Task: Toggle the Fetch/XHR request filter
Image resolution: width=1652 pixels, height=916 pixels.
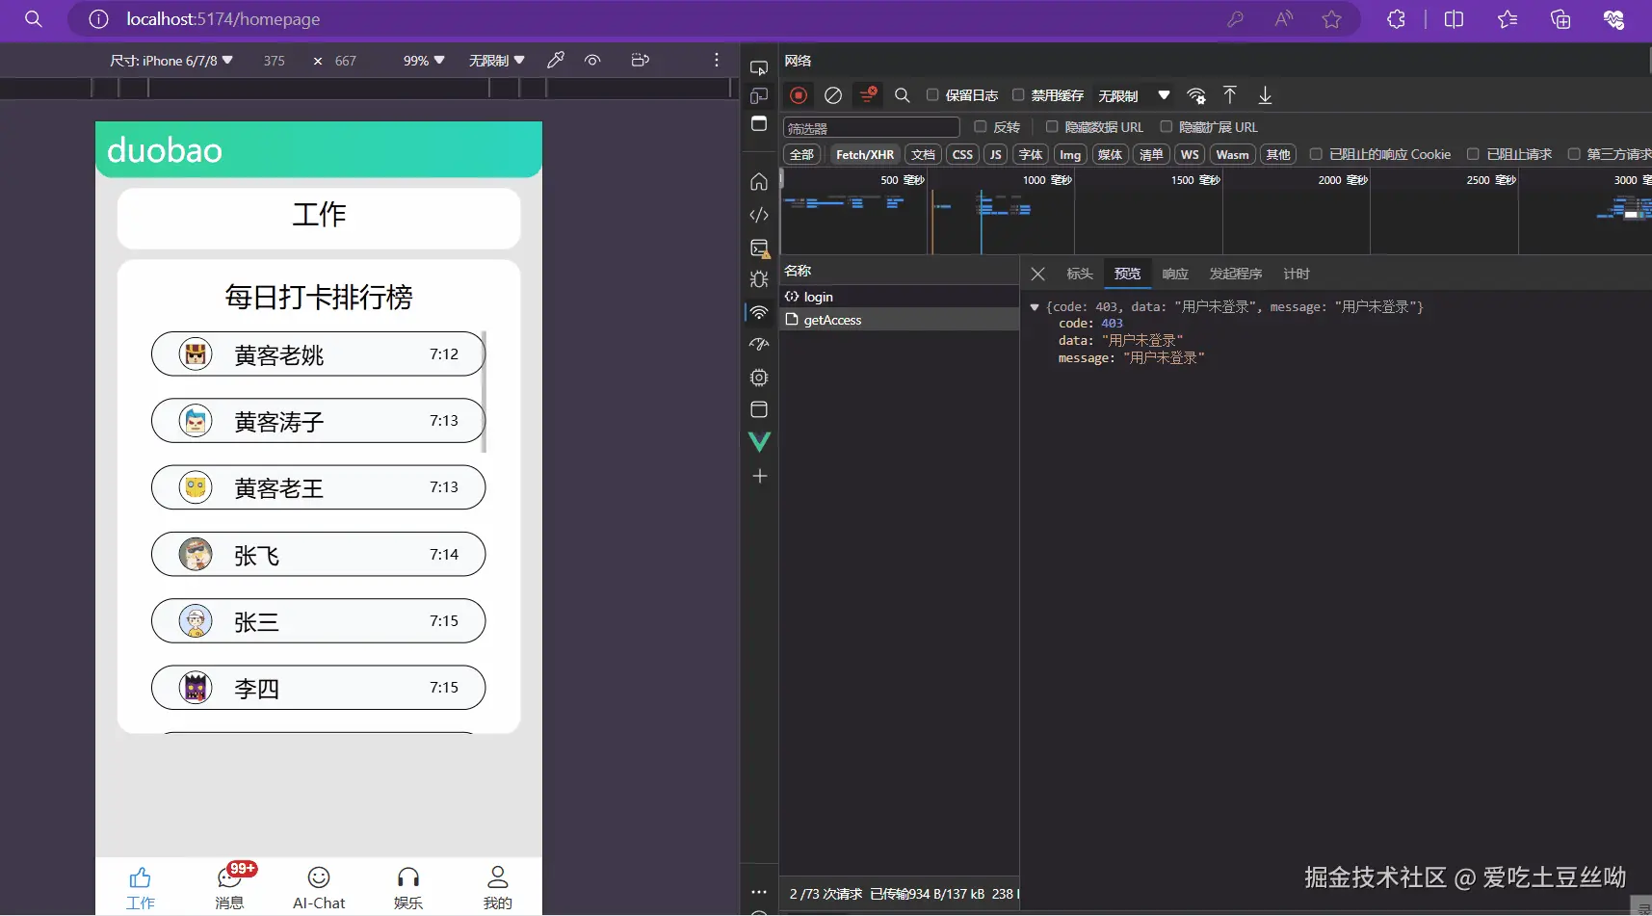Action: coord(865,155)
